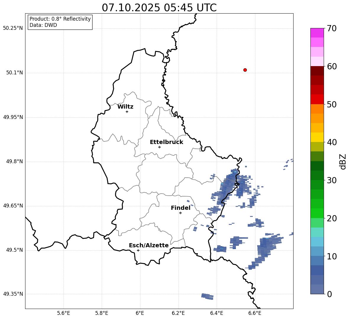Click colorbar tick label 20

tap(332, 219)
